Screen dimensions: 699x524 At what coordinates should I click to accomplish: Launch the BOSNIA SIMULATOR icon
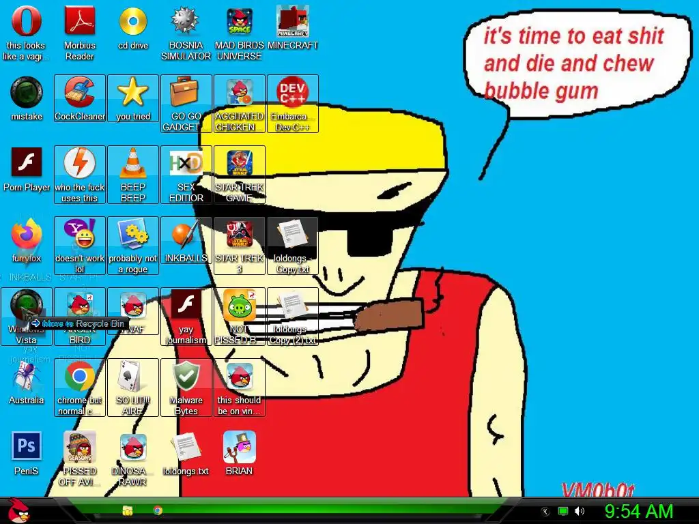pos(186,33)
